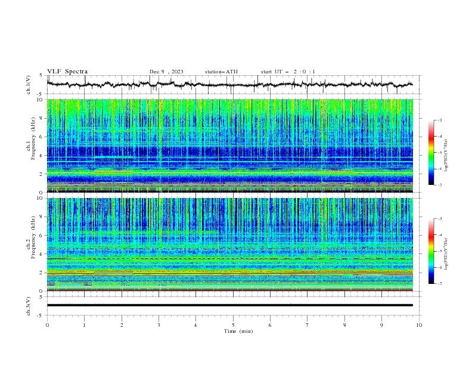472x365 pixels.
Task: Click the 'ch.3(V)' axis label
Action: (29, 306)
